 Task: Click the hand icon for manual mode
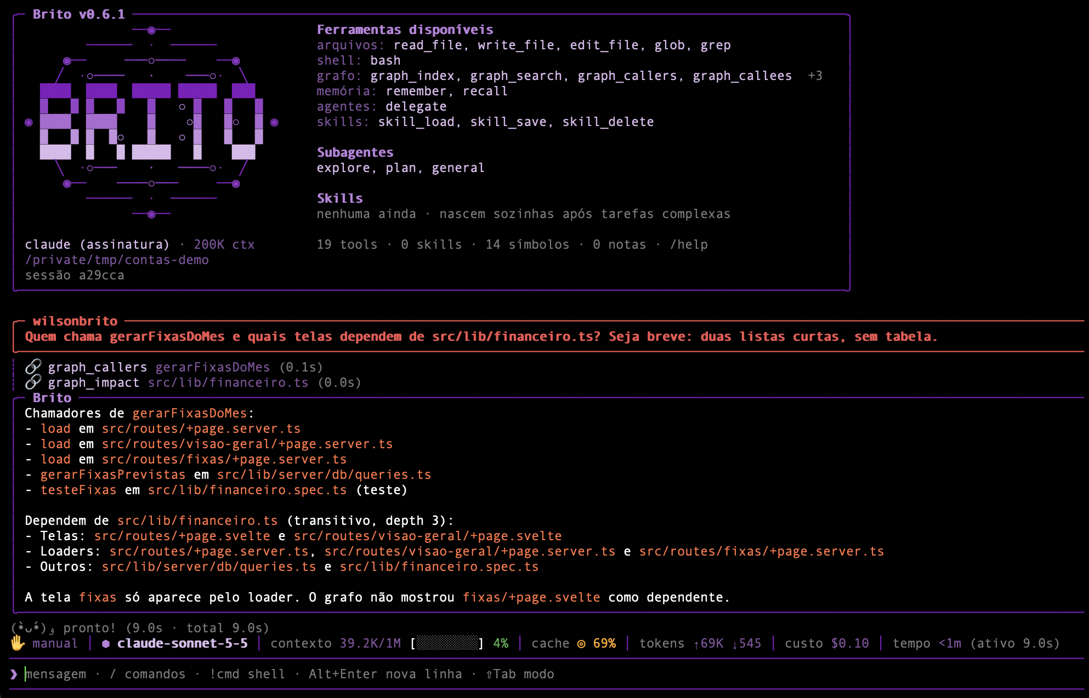18,643
